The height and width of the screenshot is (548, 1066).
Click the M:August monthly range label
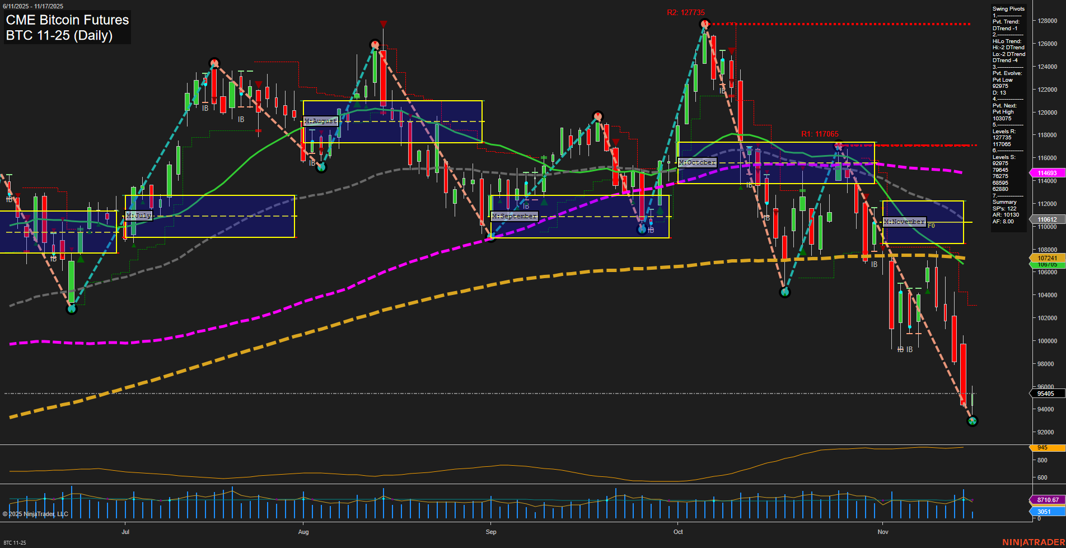click(x=321, y=121)
